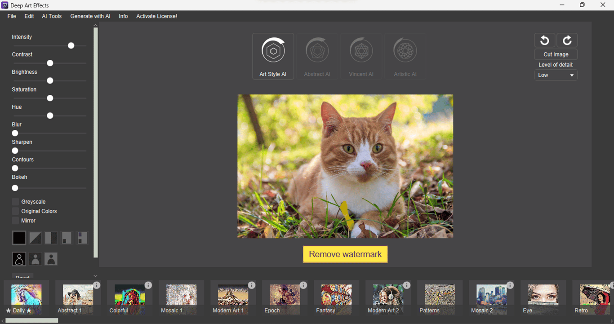Open the Level of detail dropdown
The image size is (614, 324).
pos(555,75)
